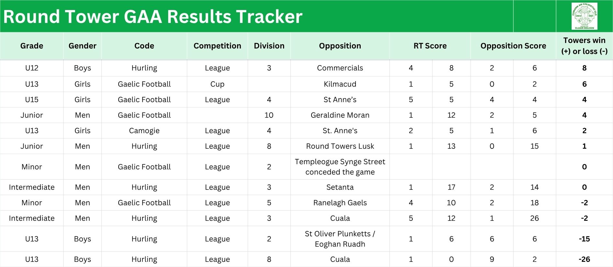Screen dimensions: 613x267
Task: Click the Opposition Score column header
Action: pyautogui.click(x=513, y=46)
